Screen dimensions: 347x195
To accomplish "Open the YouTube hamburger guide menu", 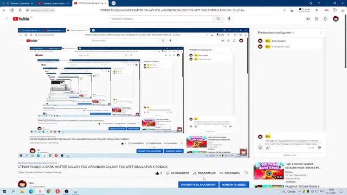I will 7,19.
